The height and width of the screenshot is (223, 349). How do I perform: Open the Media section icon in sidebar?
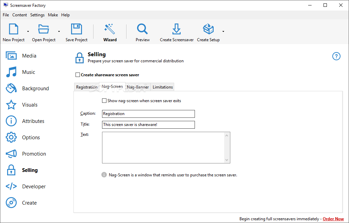[11, 56]
